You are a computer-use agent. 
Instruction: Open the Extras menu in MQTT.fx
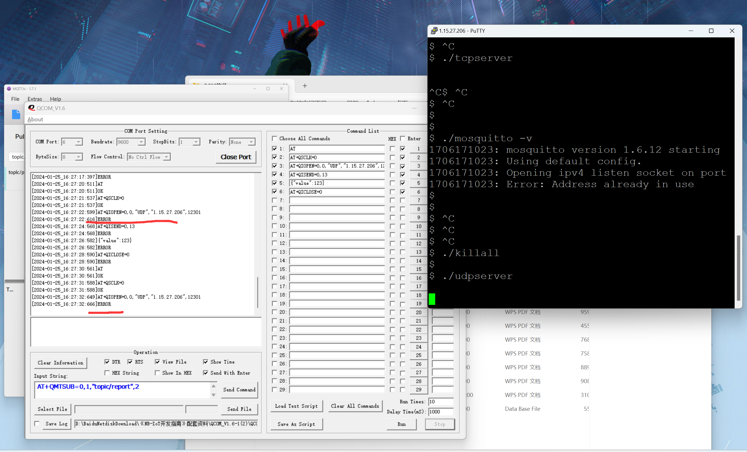[34, 99]
